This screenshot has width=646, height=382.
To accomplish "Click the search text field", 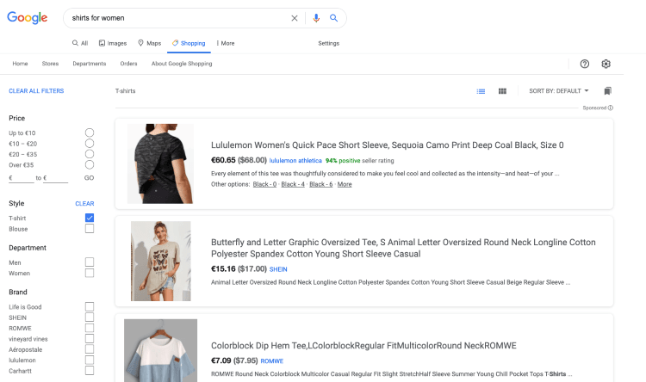I will point(177,18).
